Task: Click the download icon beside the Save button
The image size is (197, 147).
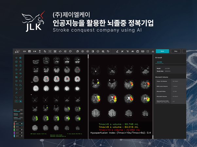Action: tap(153, 51)
